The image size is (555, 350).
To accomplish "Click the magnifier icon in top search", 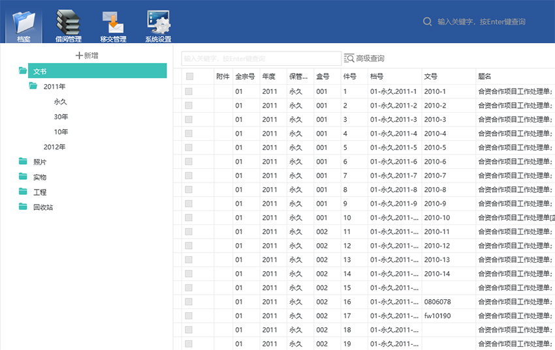I will 427,22.
